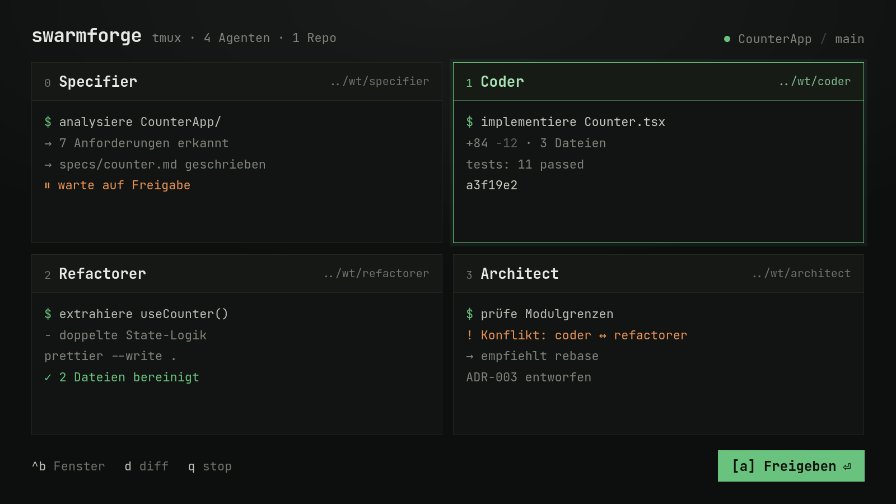
Task: Click 'implementiere Counter.tsx' command line
Action: (x=566, y=122)
